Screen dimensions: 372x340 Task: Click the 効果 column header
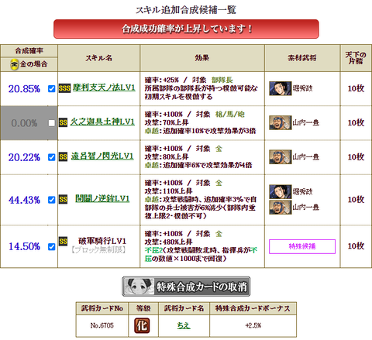(x=202, y=58)
